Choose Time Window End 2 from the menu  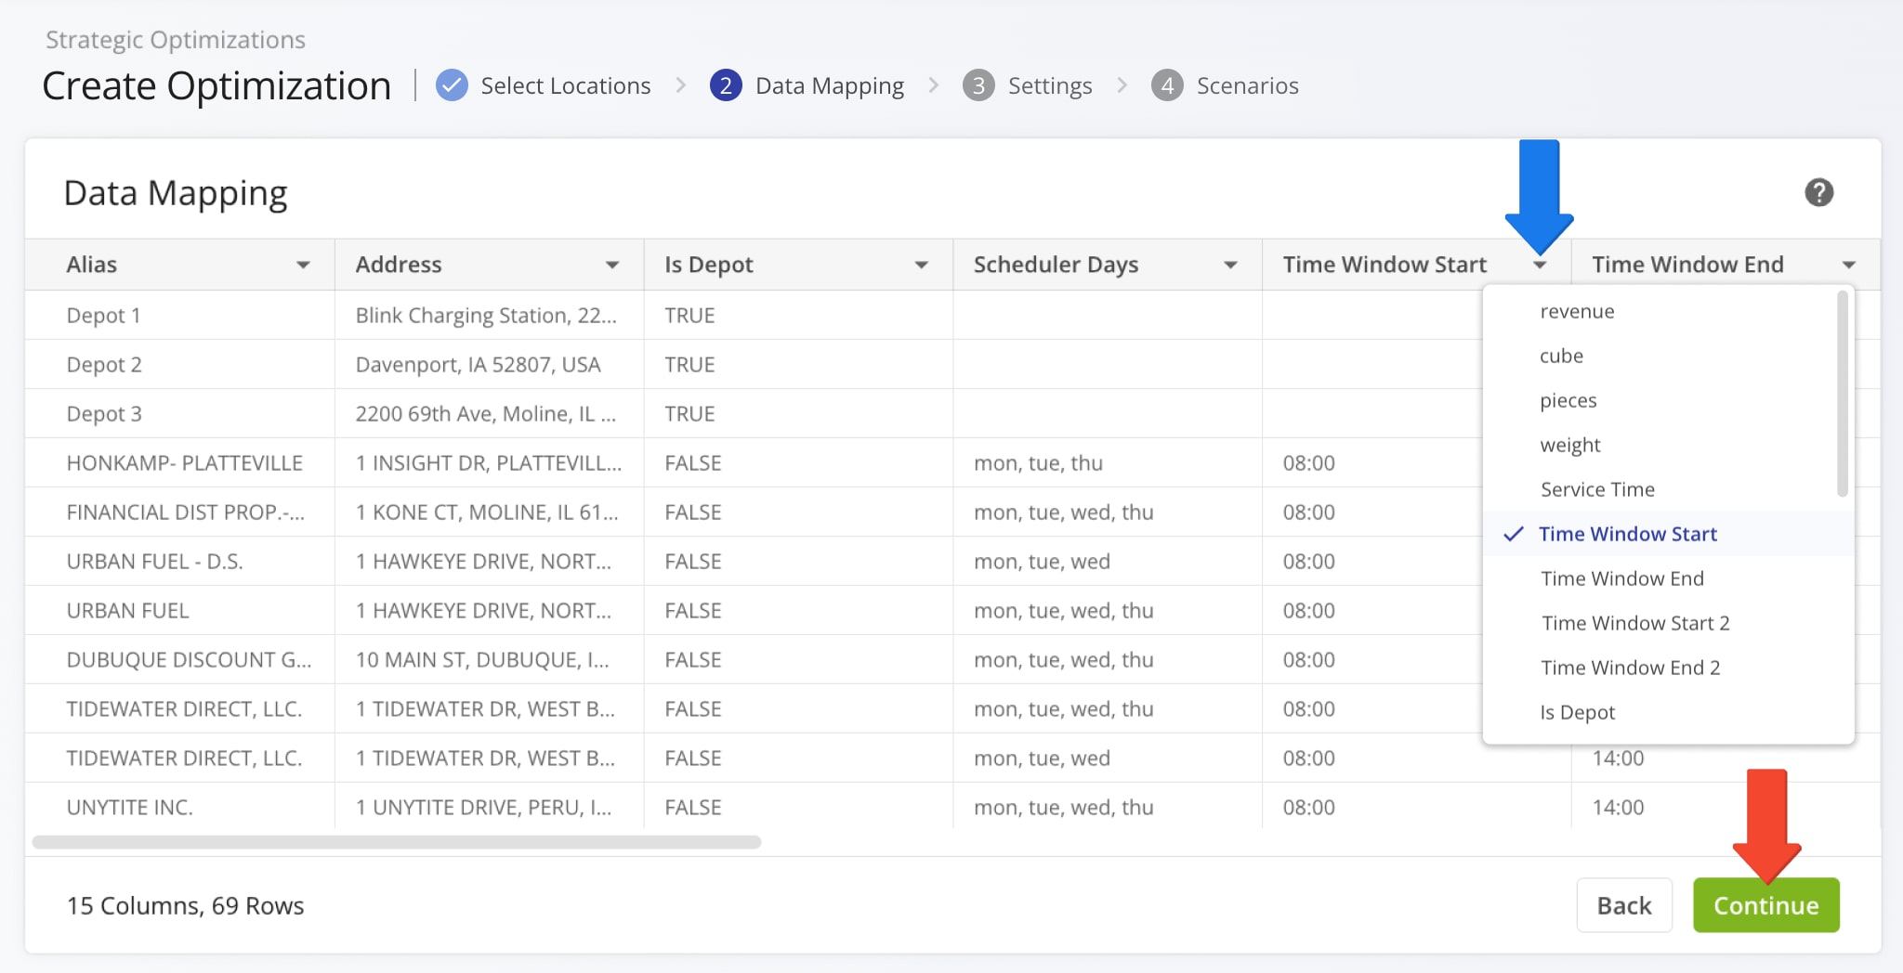pyautogui.click(x=1630, y=667)
